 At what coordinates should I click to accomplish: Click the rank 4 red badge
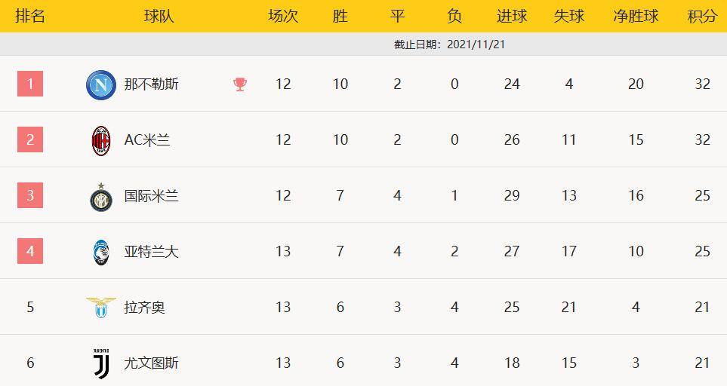click(30, 251)
